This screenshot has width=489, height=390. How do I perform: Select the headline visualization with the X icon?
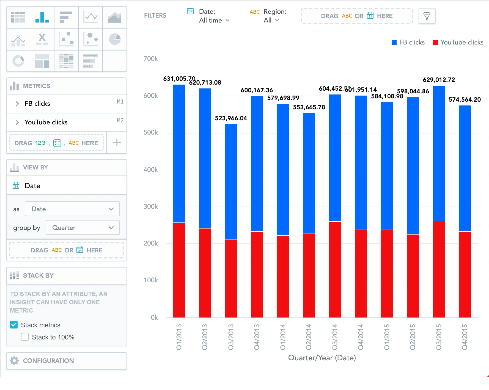pyautogui.click(x=42, y=39)
